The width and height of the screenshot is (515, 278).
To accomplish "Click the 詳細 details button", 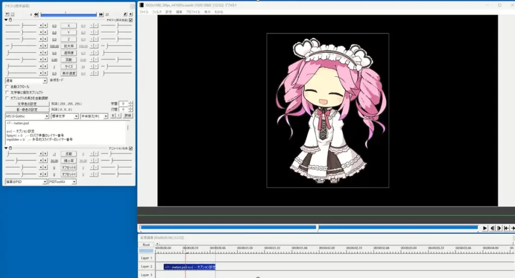I will coord(128,116).
